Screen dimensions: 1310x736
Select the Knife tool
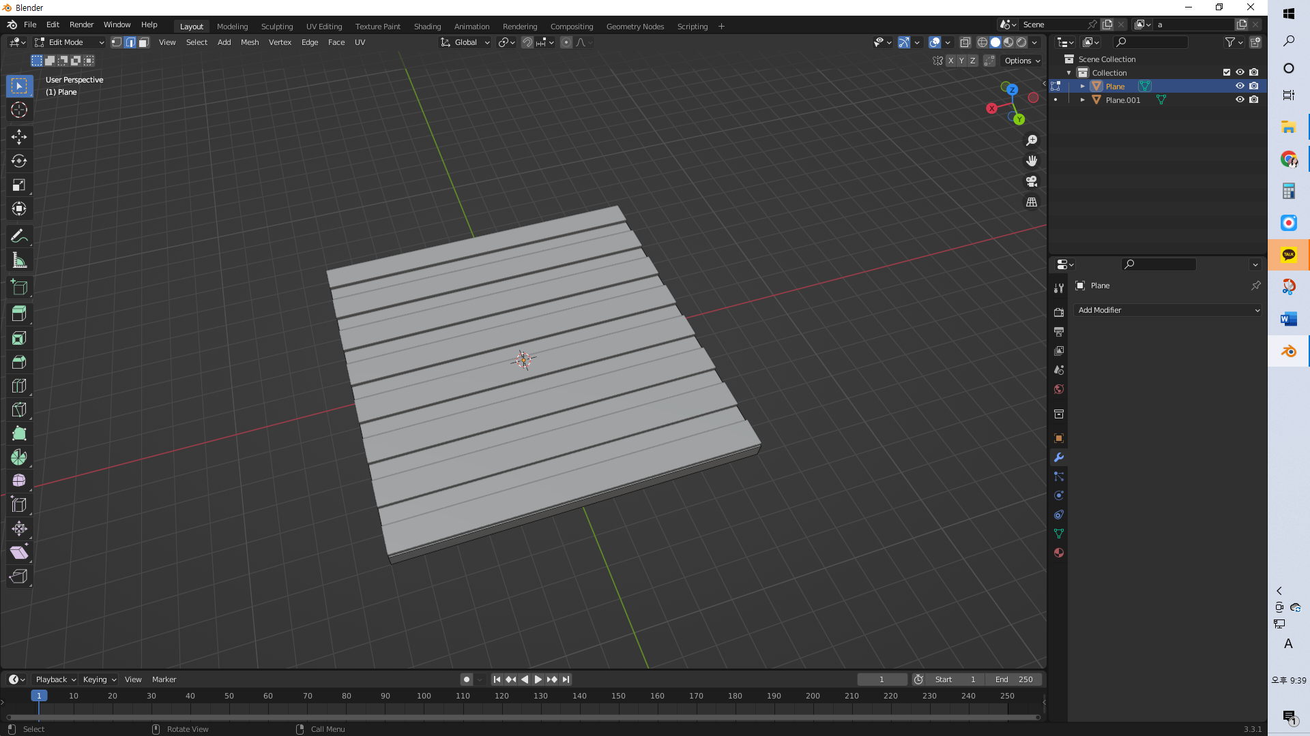pyautogui.click(x=19, y=410)
